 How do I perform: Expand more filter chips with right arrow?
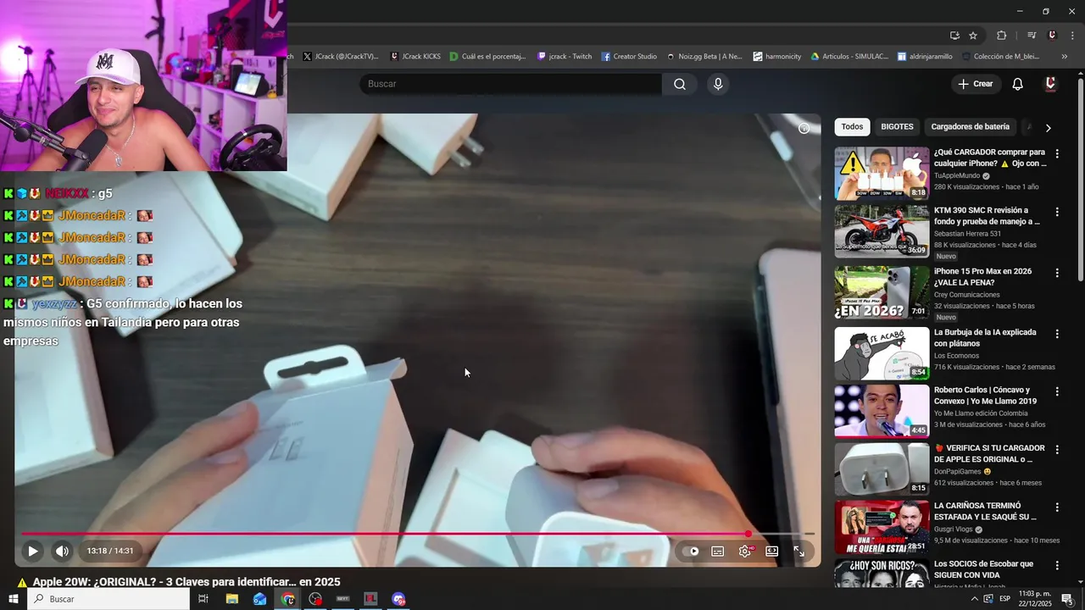1048,128
